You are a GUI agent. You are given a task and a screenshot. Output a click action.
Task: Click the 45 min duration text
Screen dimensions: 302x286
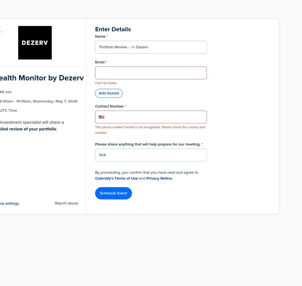(6, 92)
